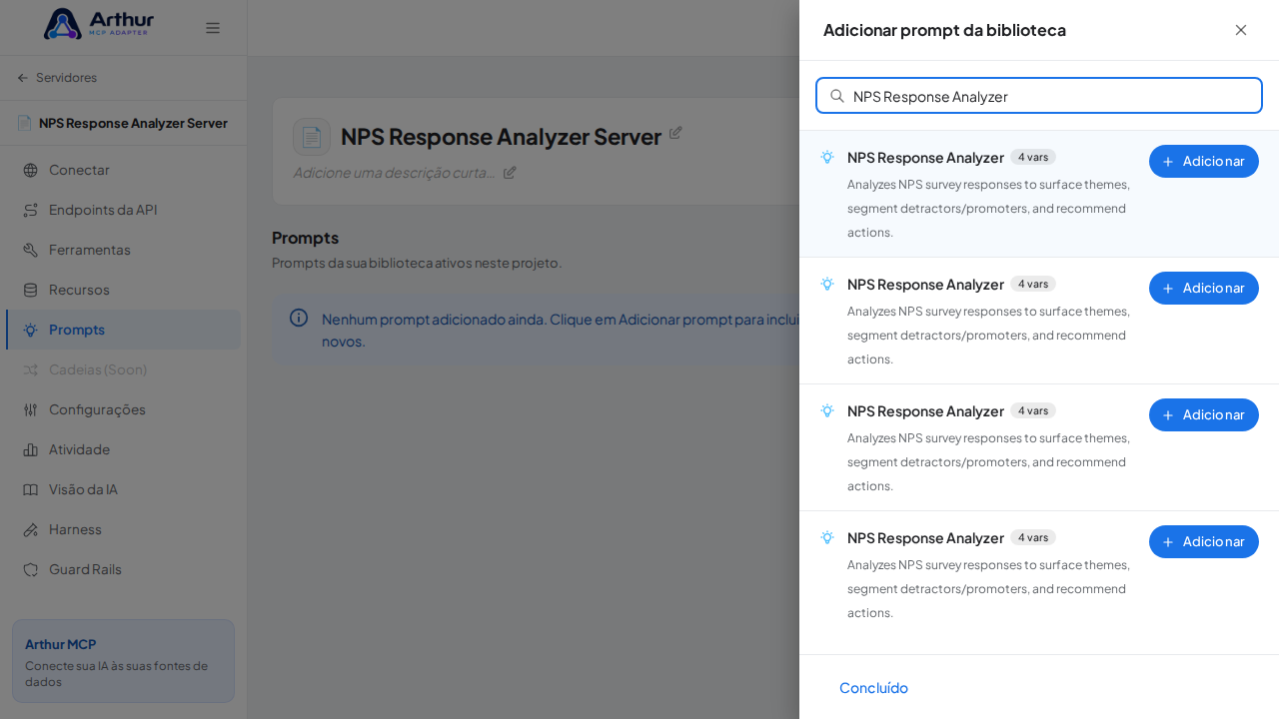Toggle the sidebar with the hamburger menu icon
1279x719 pixels.
point(213,28)
